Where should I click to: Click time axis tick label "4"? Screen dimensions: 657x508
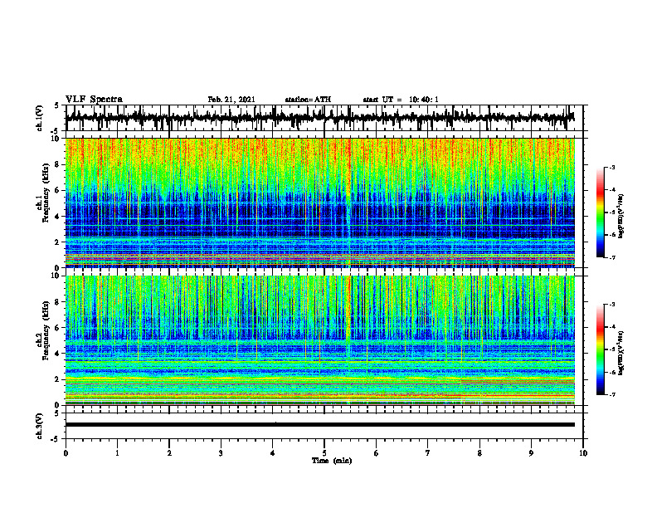point(273,453)
